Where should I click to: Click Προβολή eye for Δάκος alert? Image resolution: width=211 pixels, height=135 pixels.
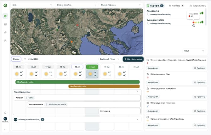point(199,82)
